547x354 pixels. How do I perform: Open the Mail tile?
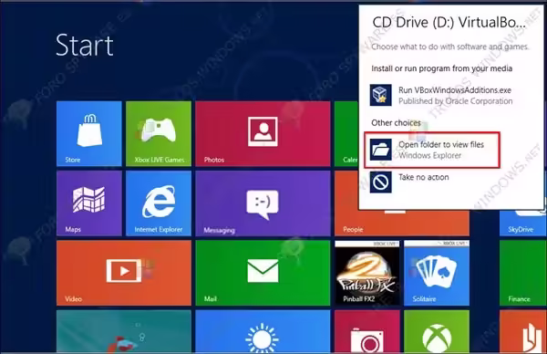263,273
